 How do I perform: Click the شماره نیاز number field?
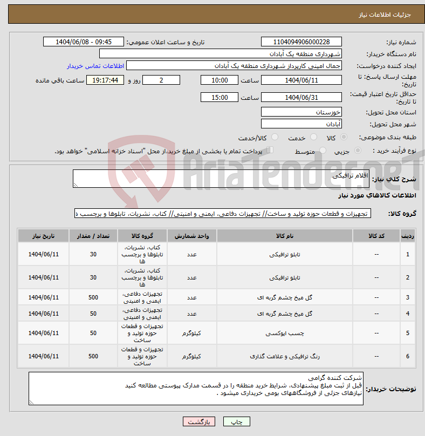[x=301, y=42]
